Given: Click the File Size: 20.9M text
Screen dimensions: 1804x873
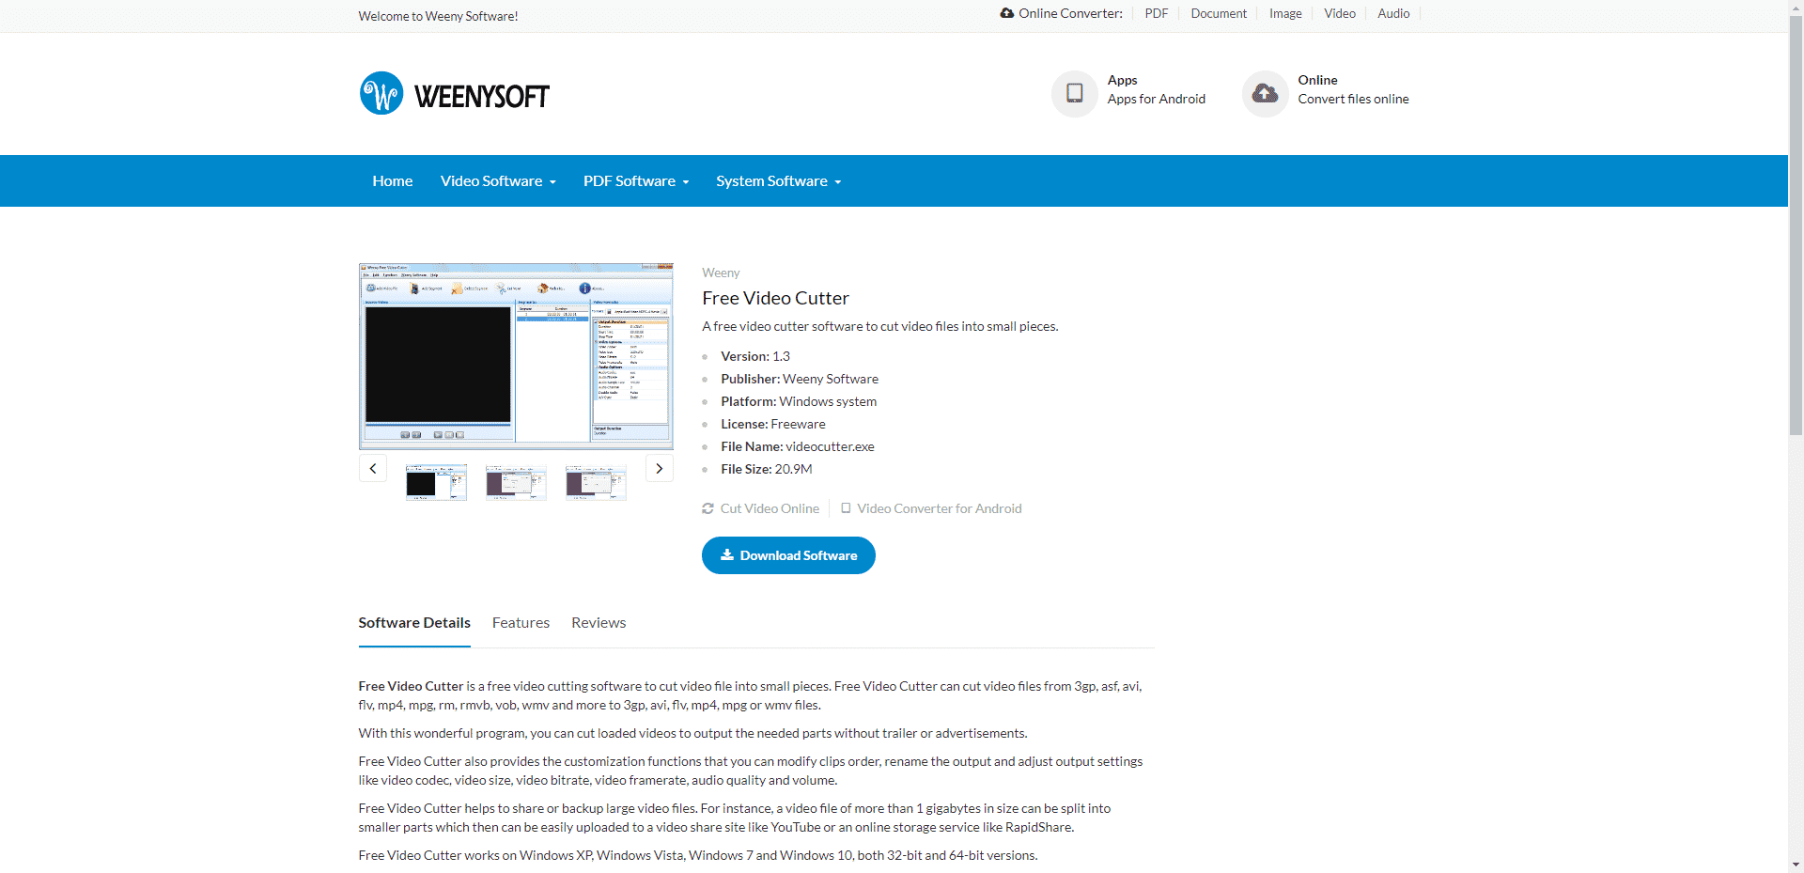Looking at the screenshot, I should click(767, 469).
